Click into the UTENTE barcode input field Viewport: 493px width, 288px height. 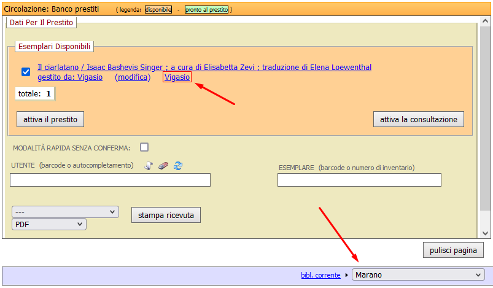coord(111,180)
